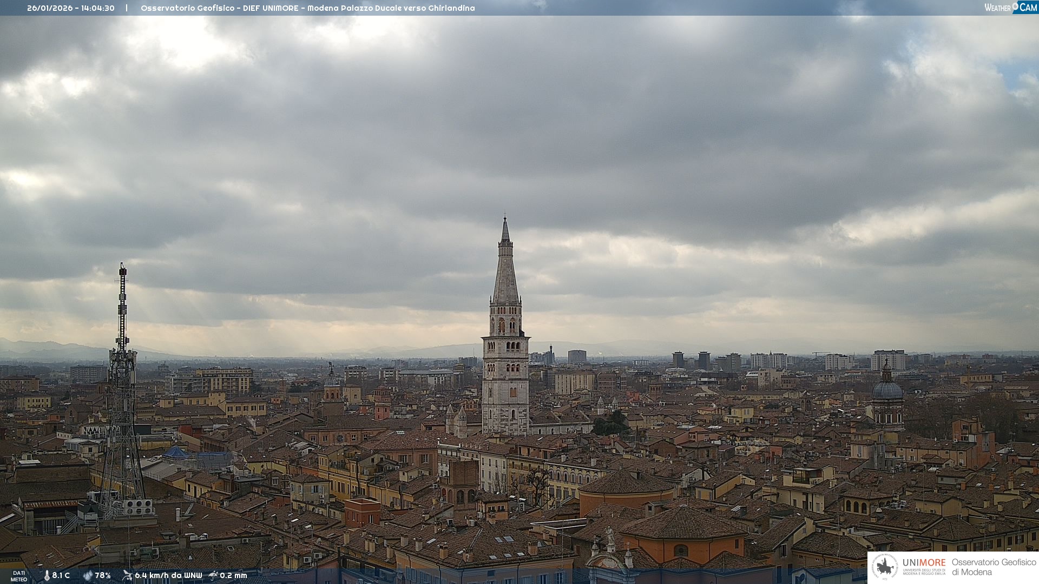The image size is (1039, 584).
Task: Click the blue church dome on right
Action: (x=887, y=389)
